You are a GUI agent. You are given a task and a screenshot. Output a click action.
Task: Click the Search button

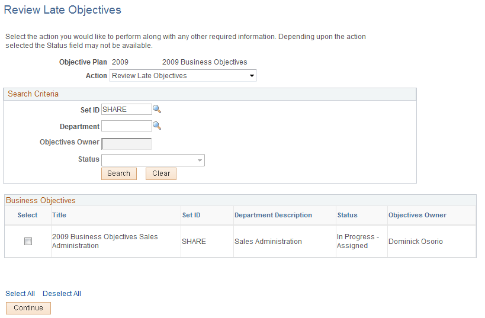[119, 174]
